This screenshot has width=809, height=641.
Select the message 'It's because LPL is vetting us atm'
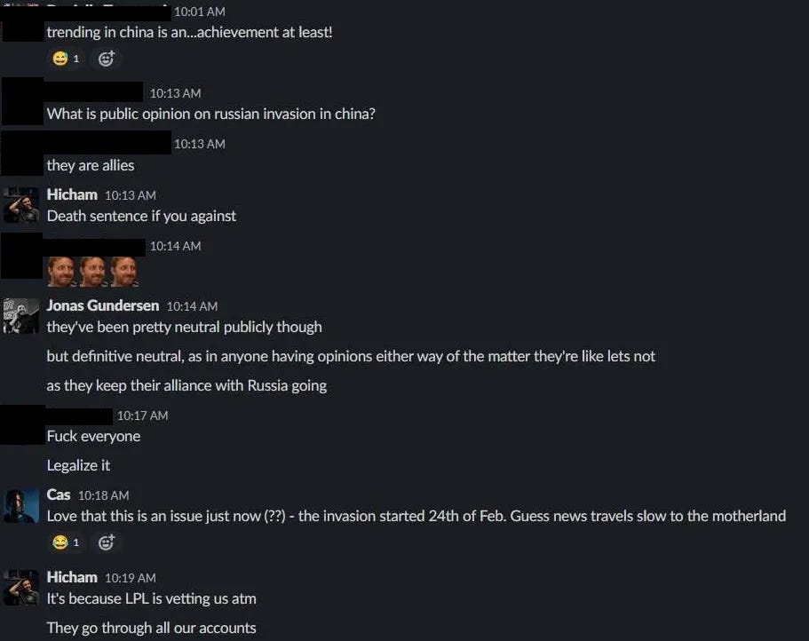click(x=151, y=598)
